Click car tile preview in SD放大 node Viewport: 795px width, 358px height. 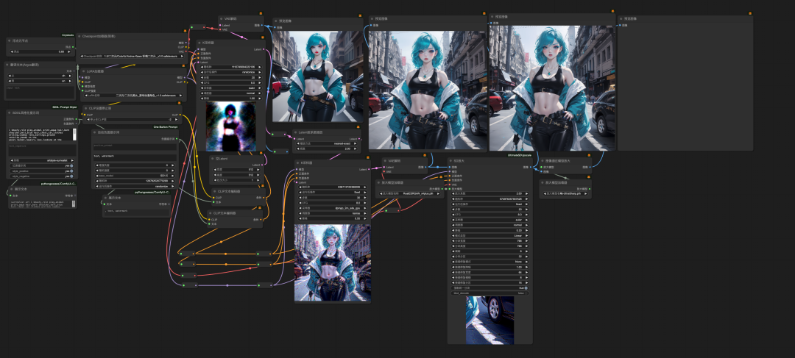point(490,320)
